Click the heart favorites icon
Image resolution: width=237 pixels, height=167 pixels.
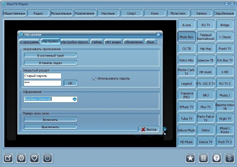tap(35, 158)
